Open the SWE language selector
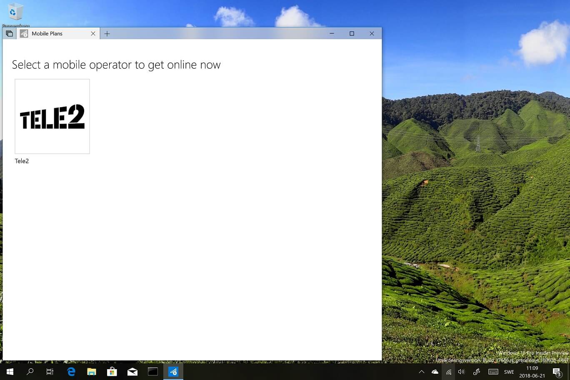 pos(509,371)
